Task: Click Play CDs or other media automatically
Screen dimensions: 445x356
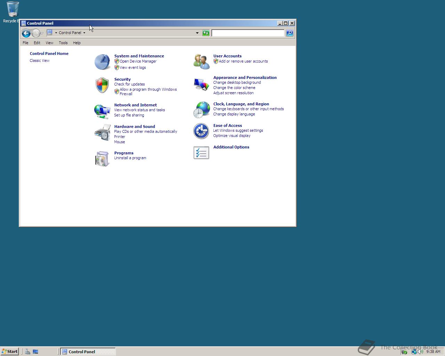Action: pyautogui.click(x=146, y=131)
